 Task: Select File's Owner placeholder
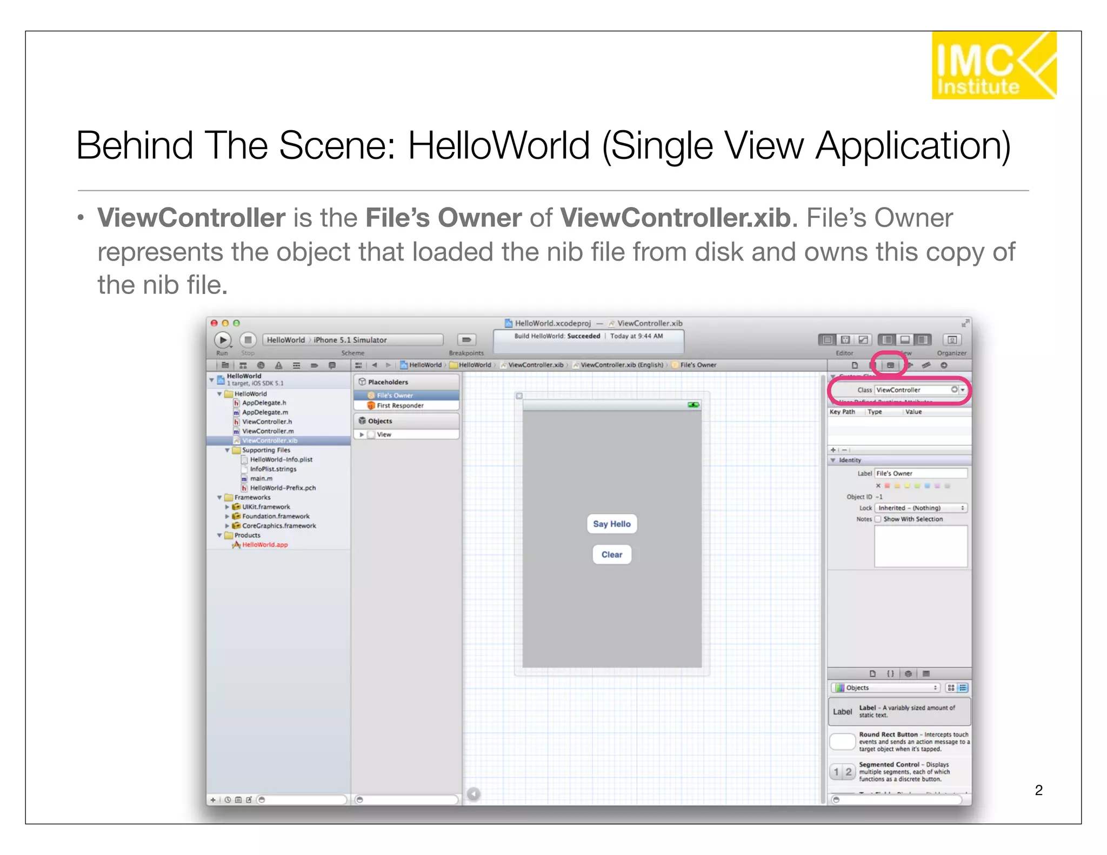coord(395,396)
